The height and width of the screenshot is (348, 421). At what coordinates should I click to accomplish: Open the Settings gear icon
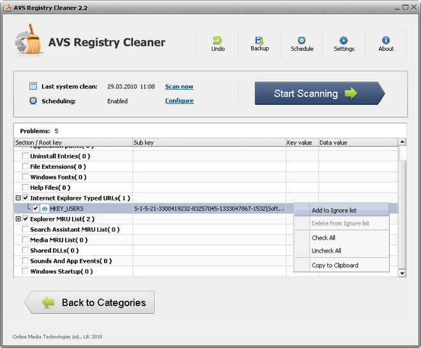pyautogui.click(x=344, y=41)
